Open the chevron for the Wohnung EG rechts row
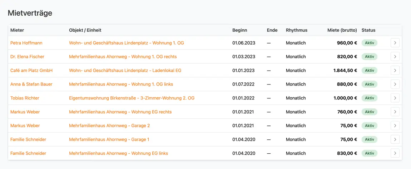 (x=395, y=112)
